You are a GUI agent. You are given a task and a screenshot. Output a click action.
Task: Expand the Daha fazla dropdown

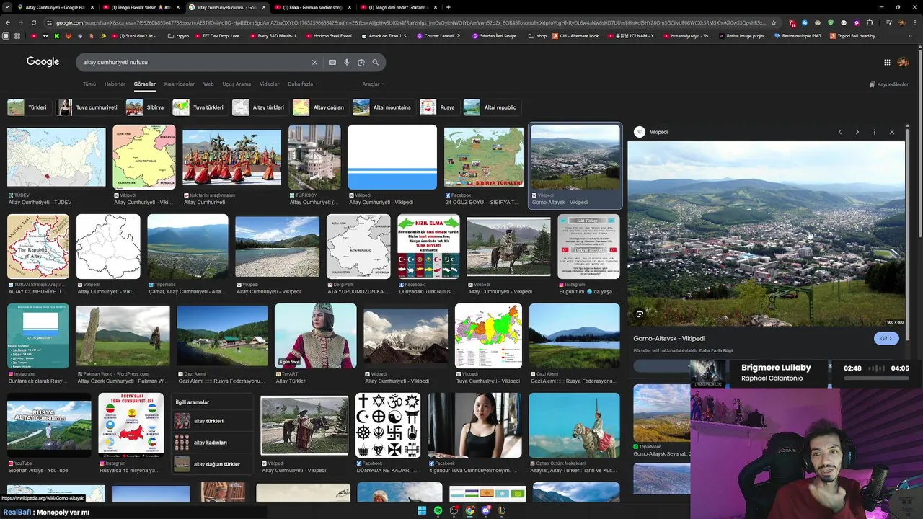[x=303, y=84]
